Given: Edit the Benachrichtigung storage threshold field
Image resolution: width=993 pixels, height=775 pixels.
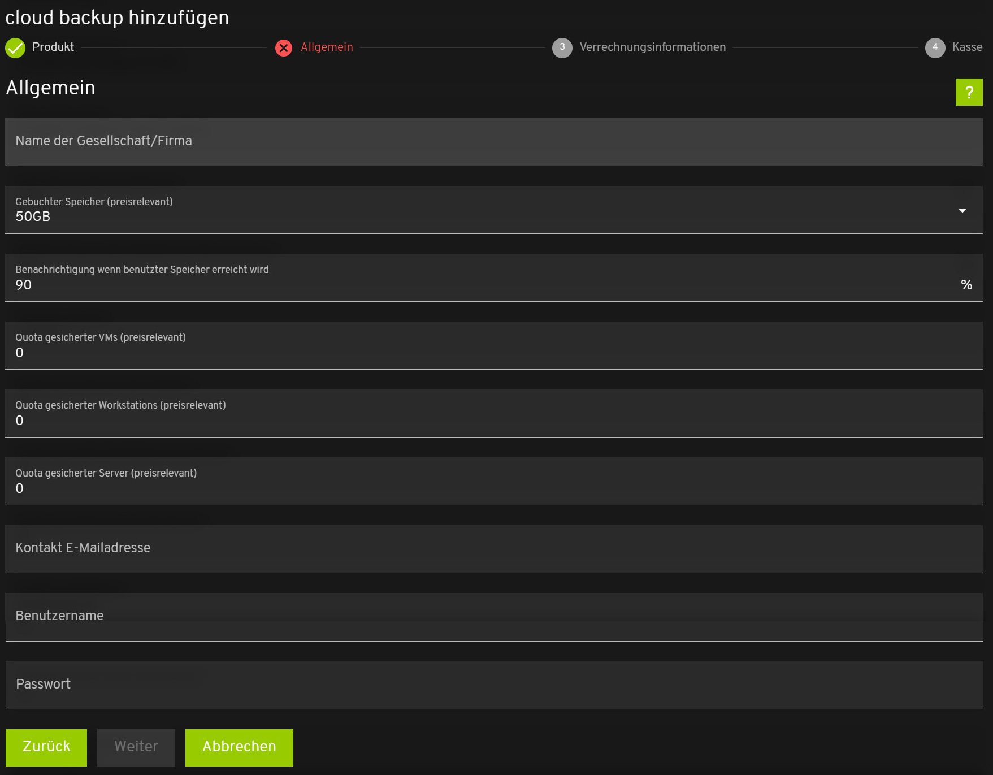Looking at the screenshot, I should [494, 278].
